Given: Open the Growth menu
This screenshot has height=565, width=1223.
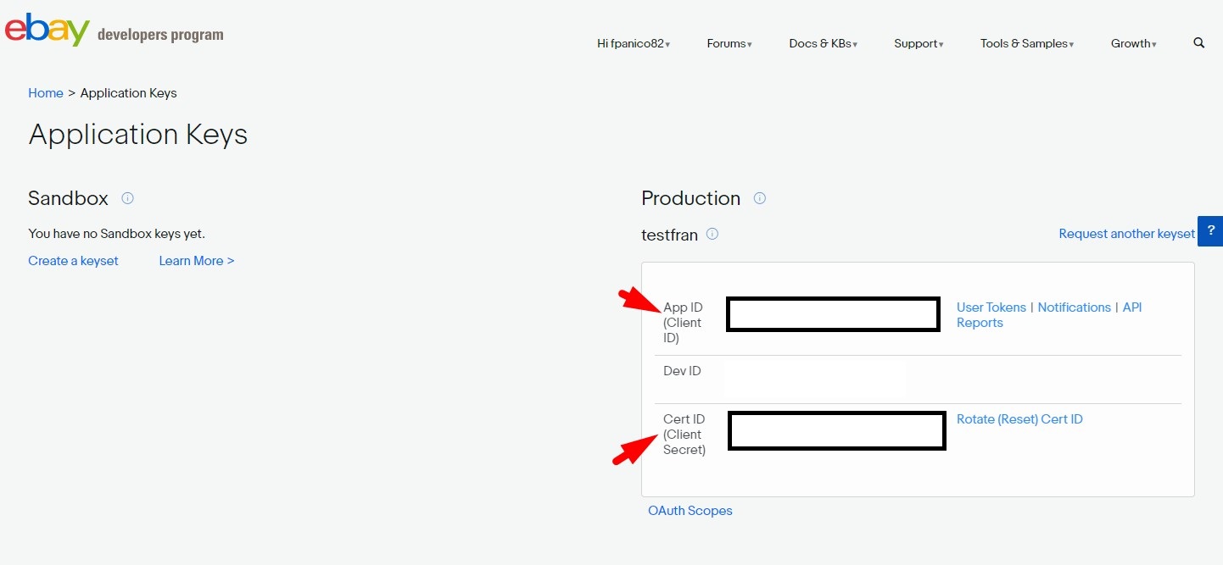Looking at the screenshot, I should coord(1133,44).
